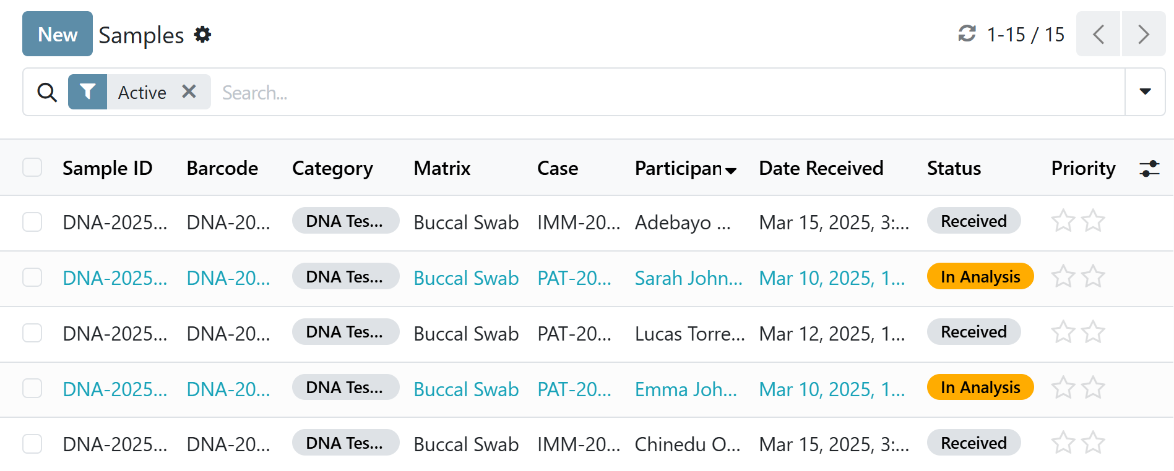Click the funnel filter icon
1174x471 pixels.
point(87,92)
